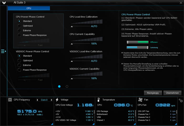Click the CPU Power Phase Control help heading
The width and height of the screenshot is (184, 126).
tap(136, 14)
